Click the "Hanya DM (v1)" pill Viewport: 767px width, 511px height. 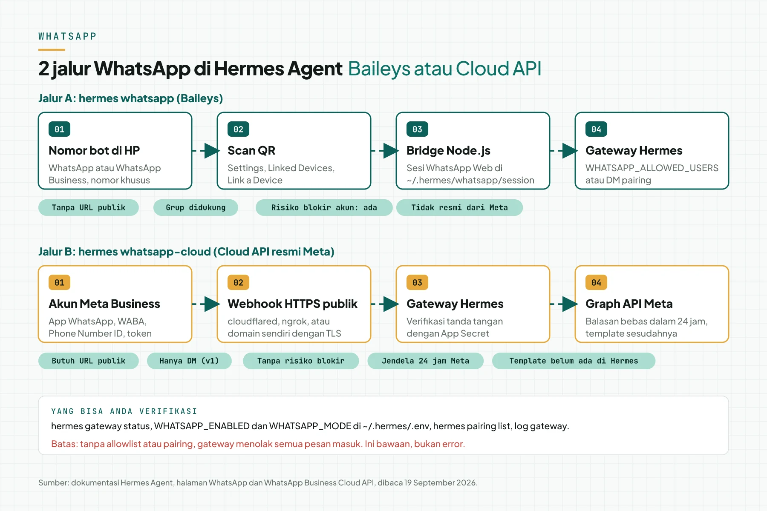tap(189, 361)
